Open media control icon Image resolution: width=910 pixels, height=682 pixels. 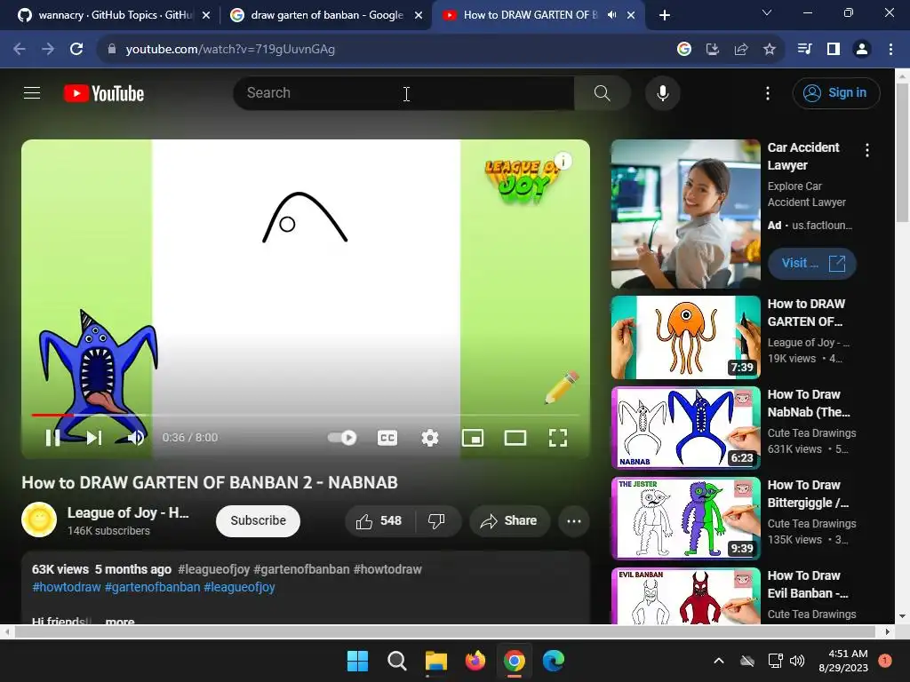coord(804,50)
